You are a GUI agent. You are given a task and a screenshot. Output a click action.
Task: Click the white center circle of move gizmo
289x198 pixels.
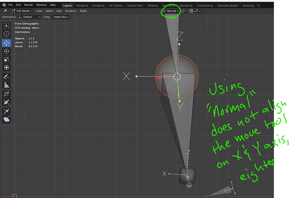pyautogui.click(x=177, y=77)
